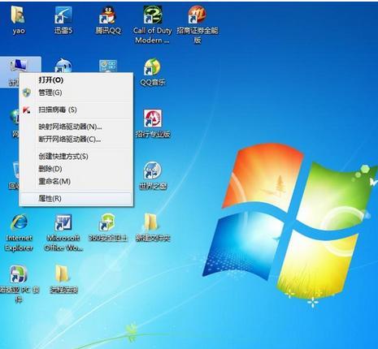378x349 pixels.
Task: Select the blue bird shortcut above the menu
Action: coord(63,65)
